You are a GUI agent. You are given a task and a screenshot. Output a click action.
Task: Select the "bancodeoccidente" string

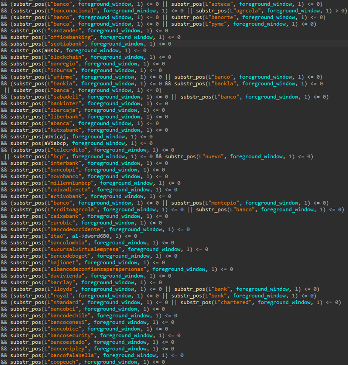tap(75, 230)
